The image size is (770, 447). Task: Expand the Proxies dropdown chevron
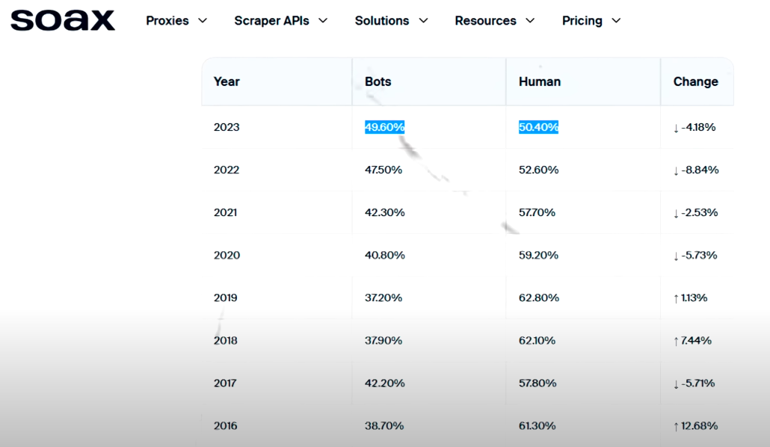202,21
